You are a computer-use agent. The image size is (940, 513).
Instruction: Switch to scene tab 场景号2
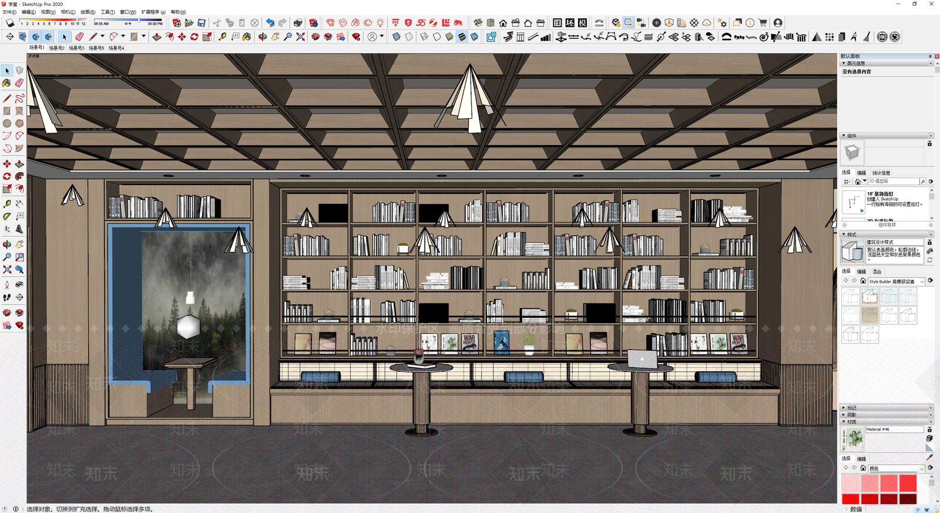(x=57, y=48)
